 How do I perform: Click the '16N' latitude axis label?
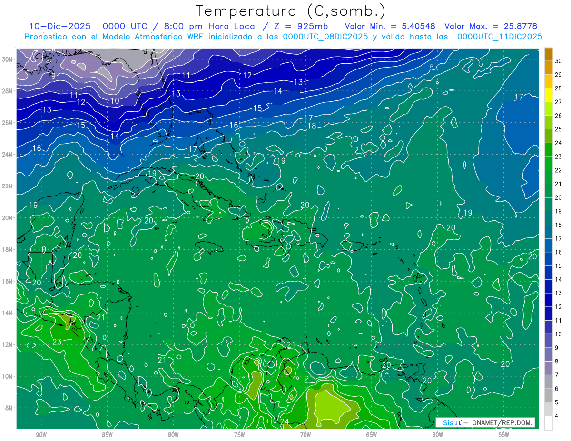[8, 281]
